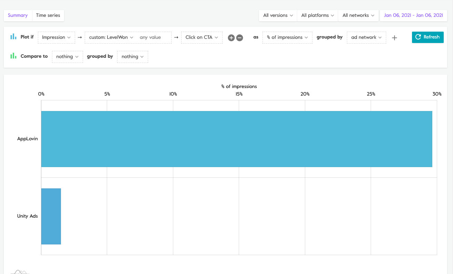This screenshot has width=453, height=274.
Task: Click the 5% axis tick label
Action: [x=107, y=94]
